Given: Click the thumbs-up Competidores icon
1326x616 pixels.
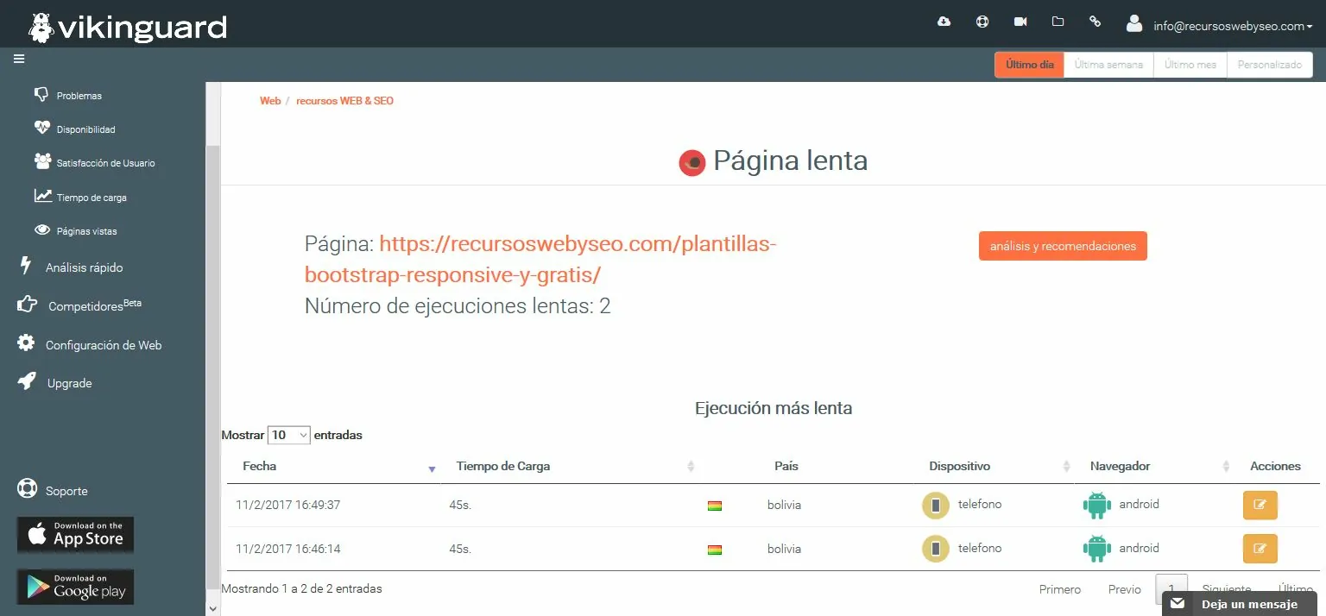Looking at the screenshot, I should point(27,305).
